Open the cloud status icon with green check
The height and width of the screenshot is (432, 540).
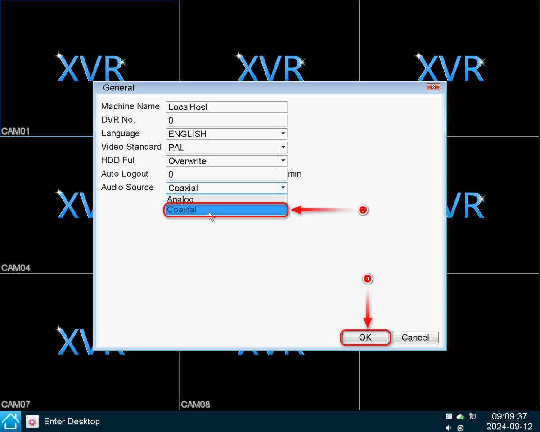point(460,416)
